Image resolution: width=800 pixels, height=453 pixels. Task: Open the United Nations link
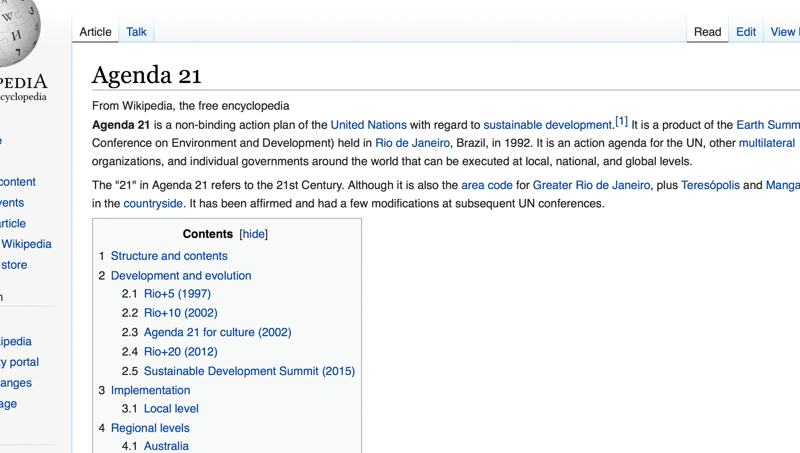(x=368, y=125)
